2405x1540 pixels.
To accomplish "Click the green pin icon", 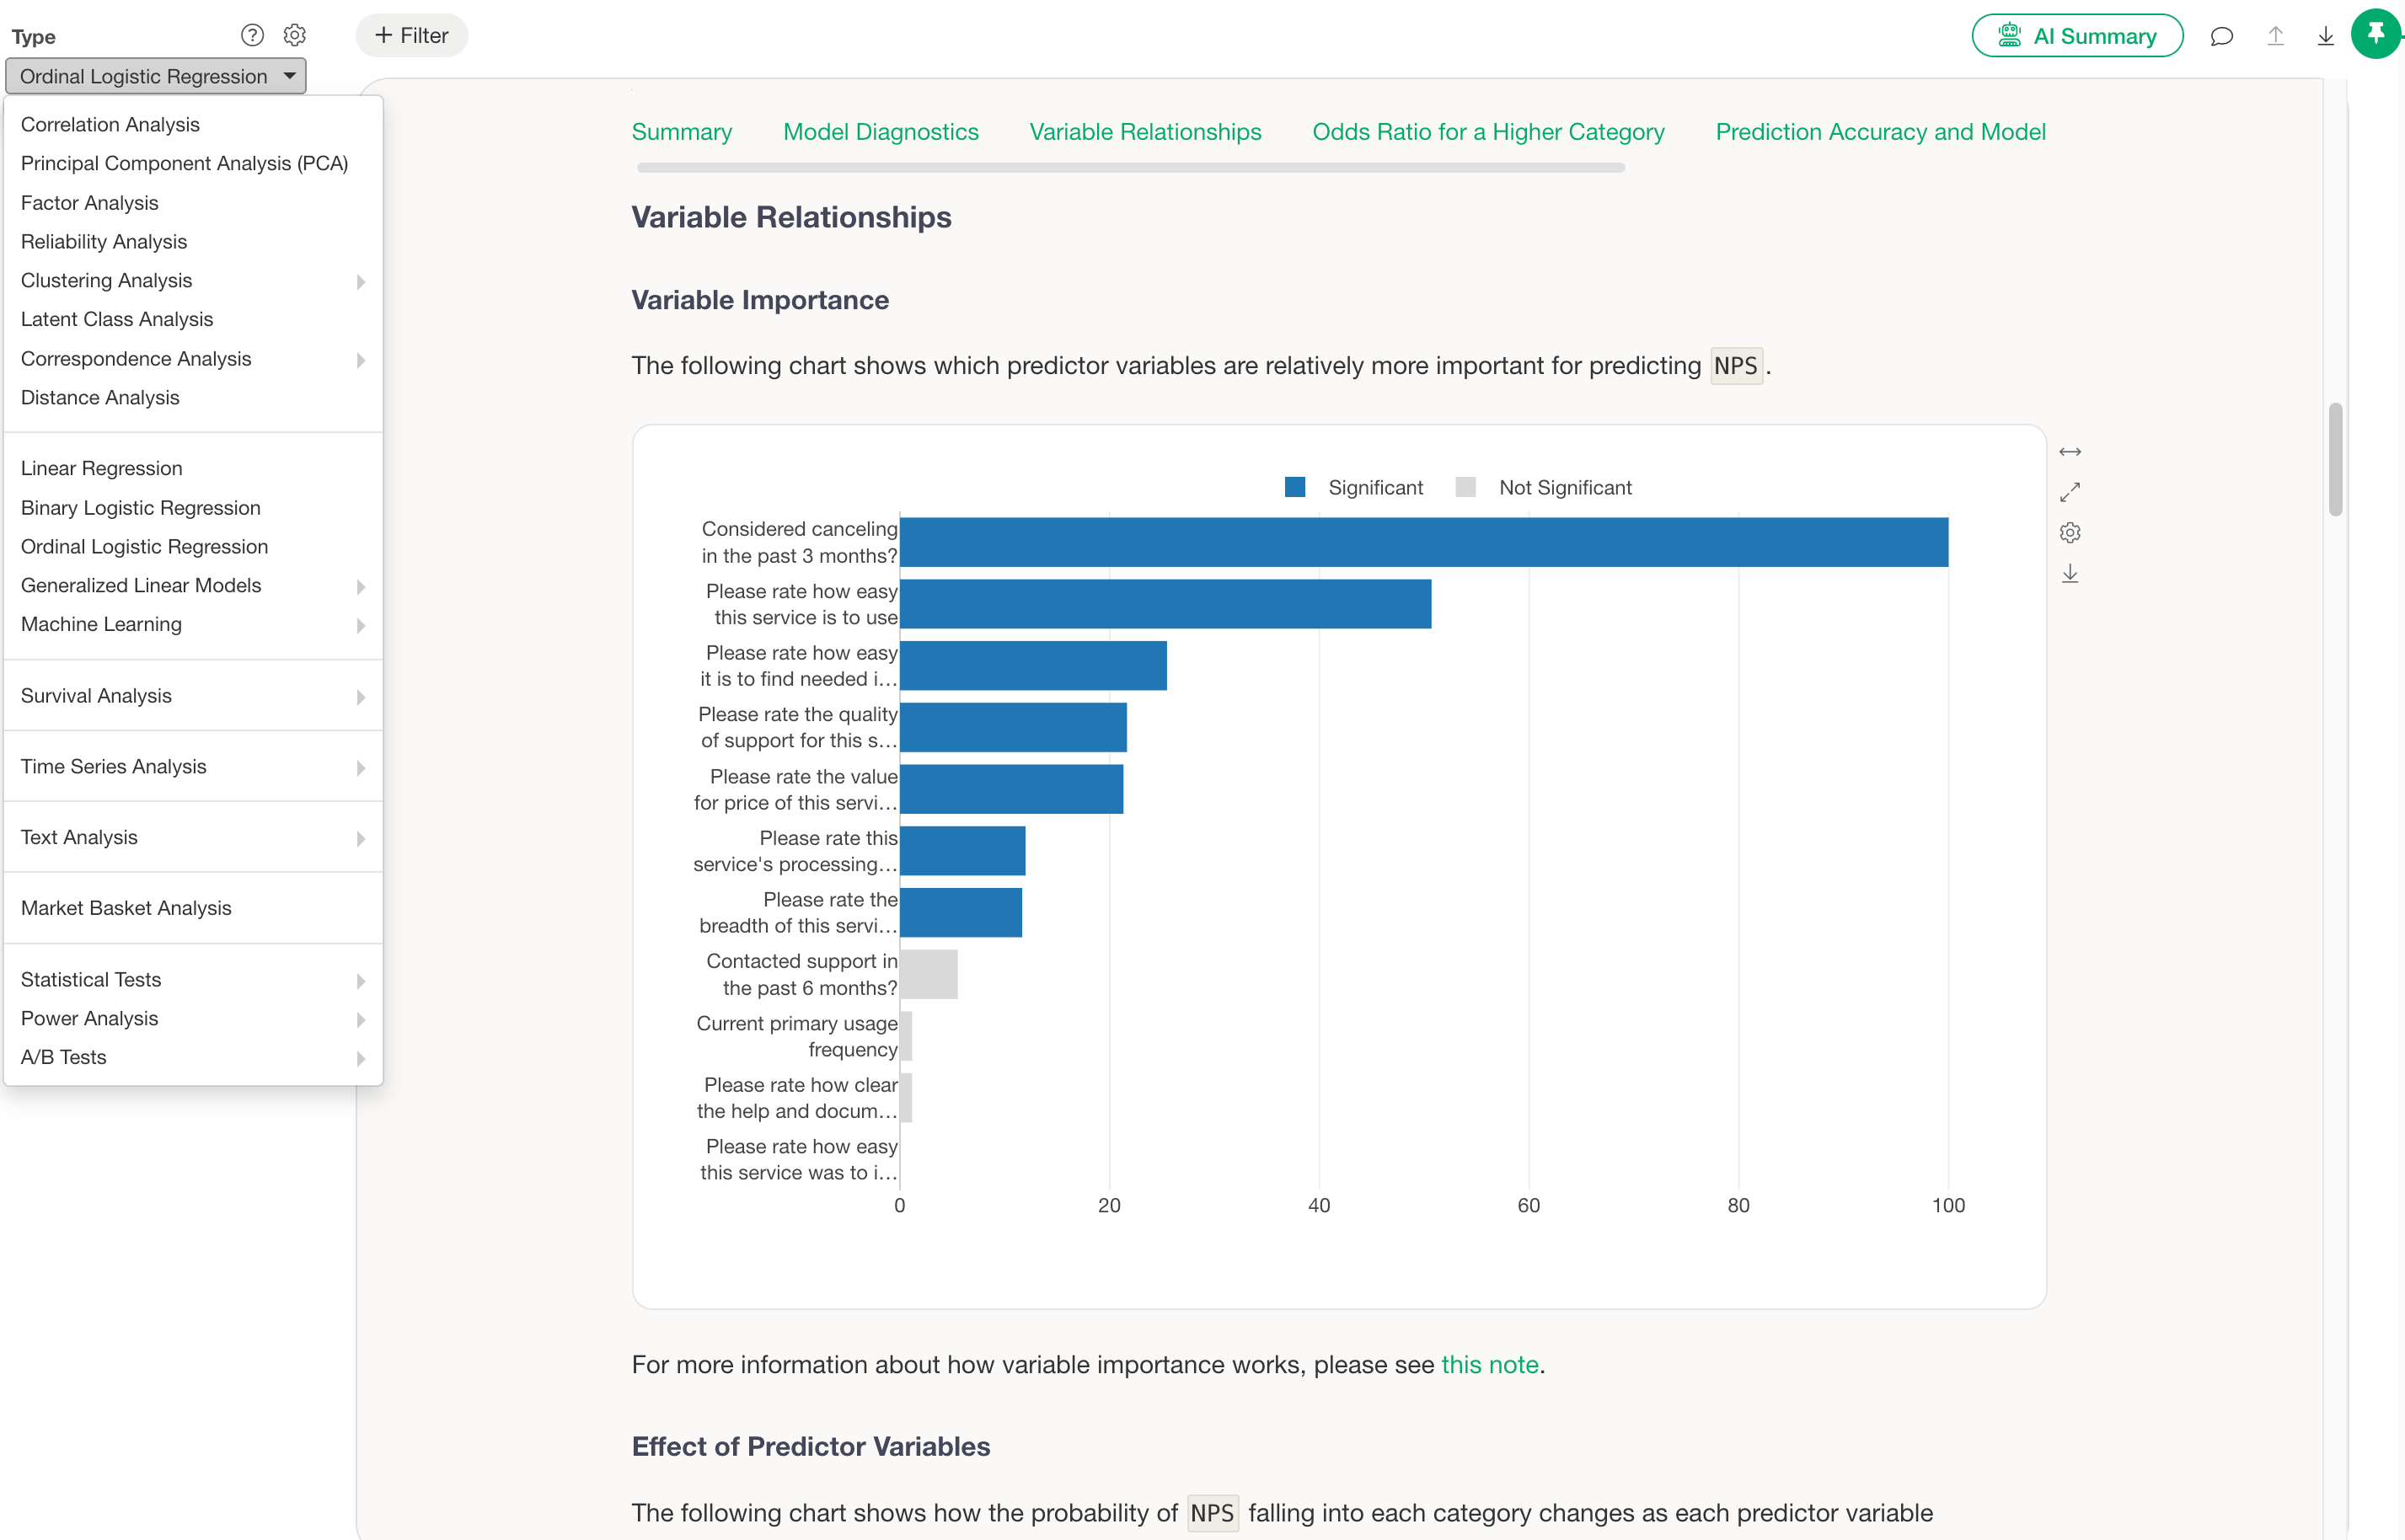I will click(2376, 34).
